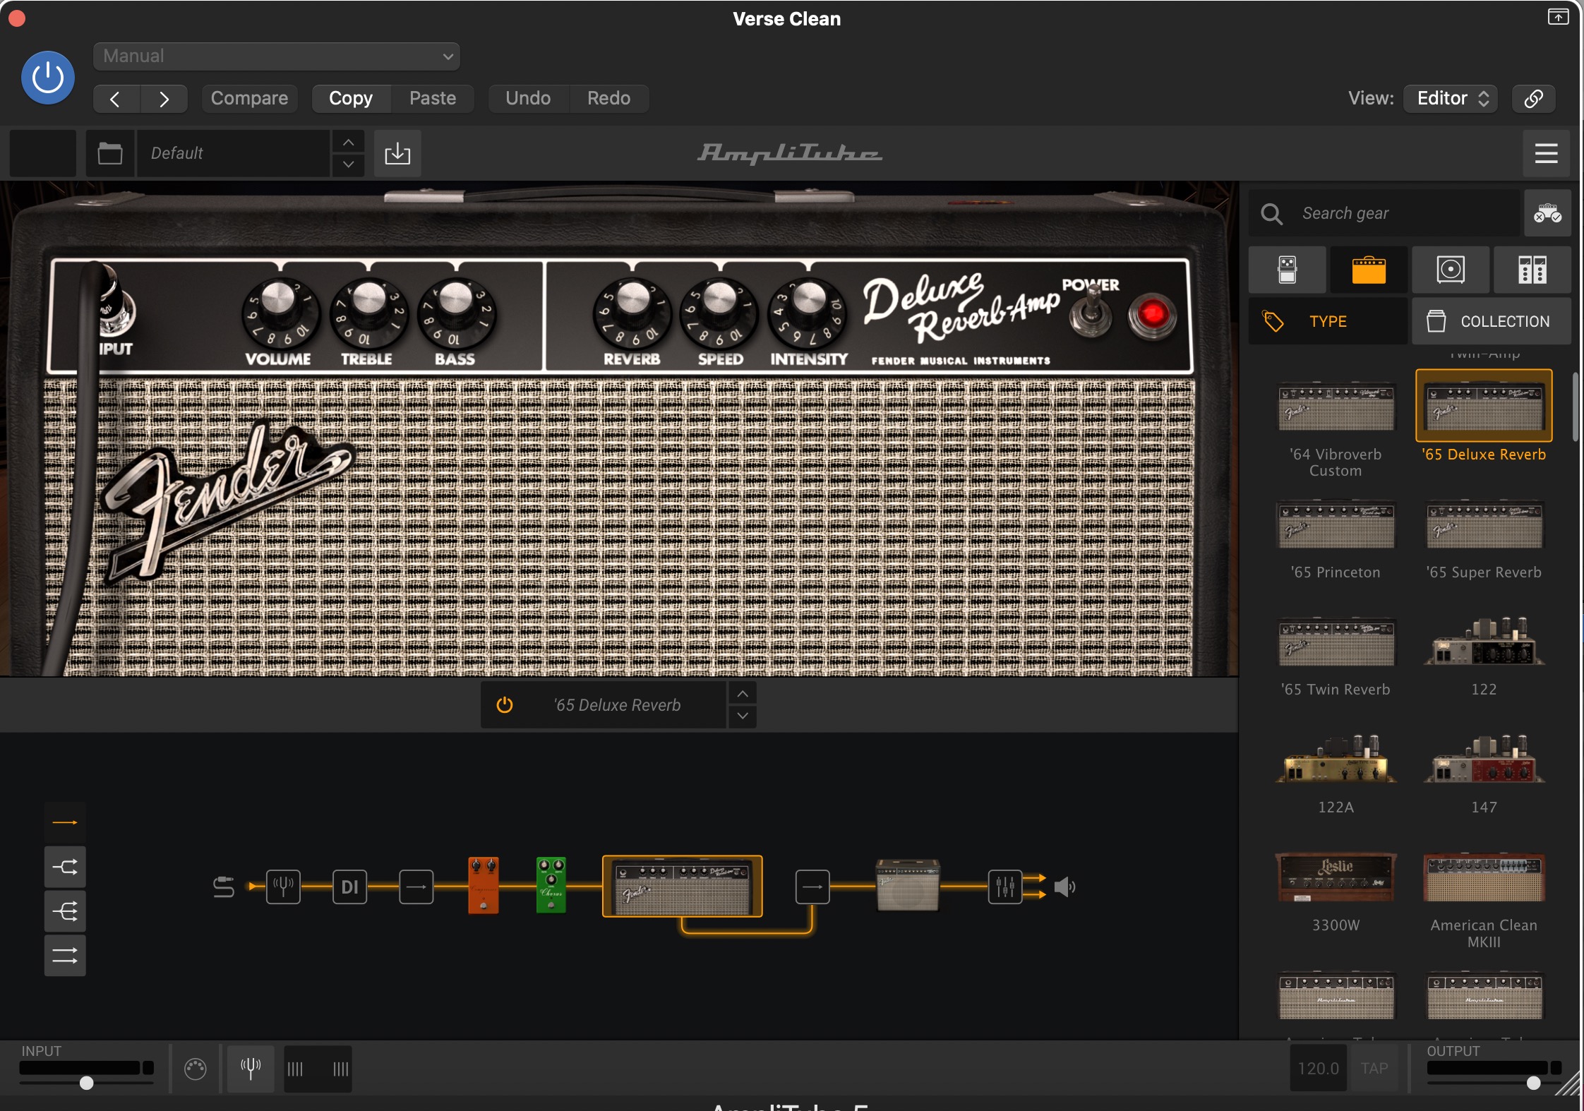Select the single series chain routing
Image resolution: width=1584 pixels, height=1111 pixels.
click(x=65, y=822)
